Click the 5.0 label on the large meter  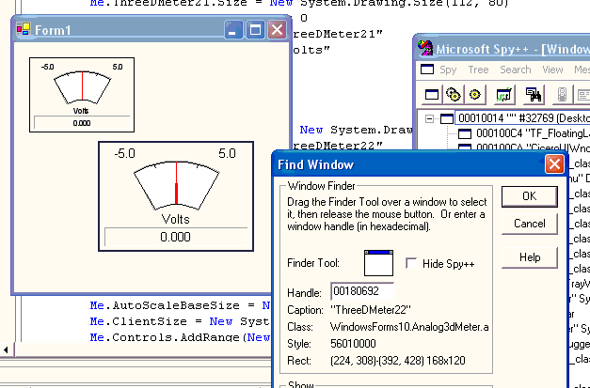pos(228,154)
